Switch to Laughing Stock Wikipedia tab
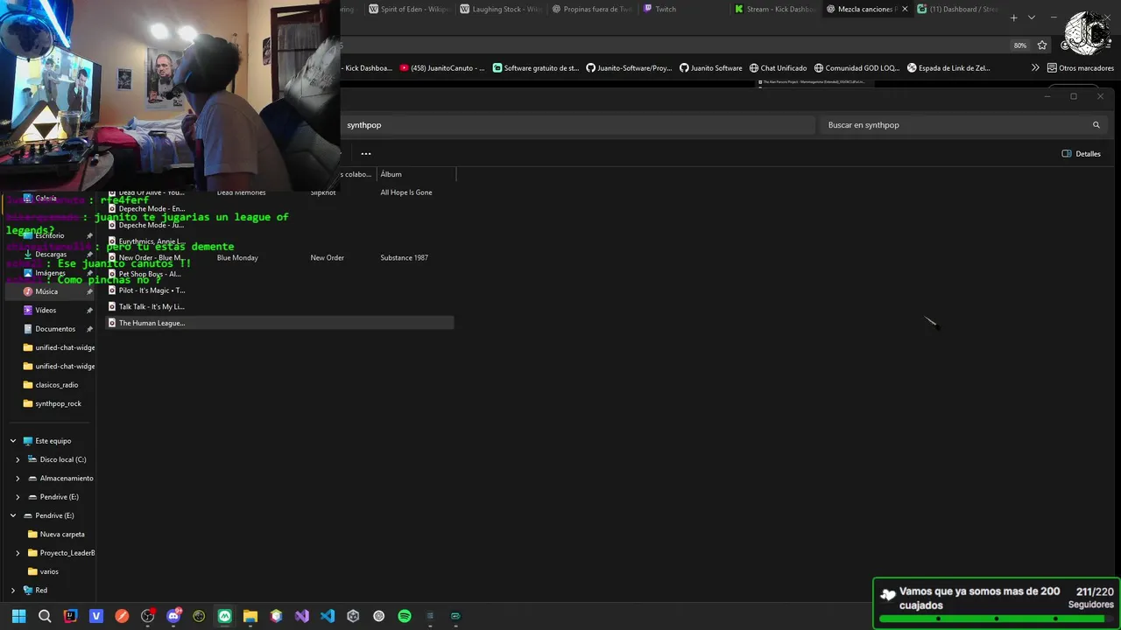The height and width of the screenshot is (630, 1121). (501, 10)
